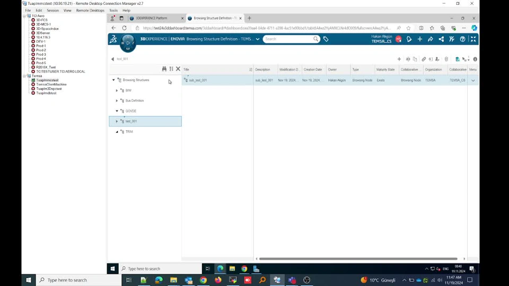
Task: Click the 3DEXPERIENCE search input field
Action: pyautogui.click(x=288, y=39)
